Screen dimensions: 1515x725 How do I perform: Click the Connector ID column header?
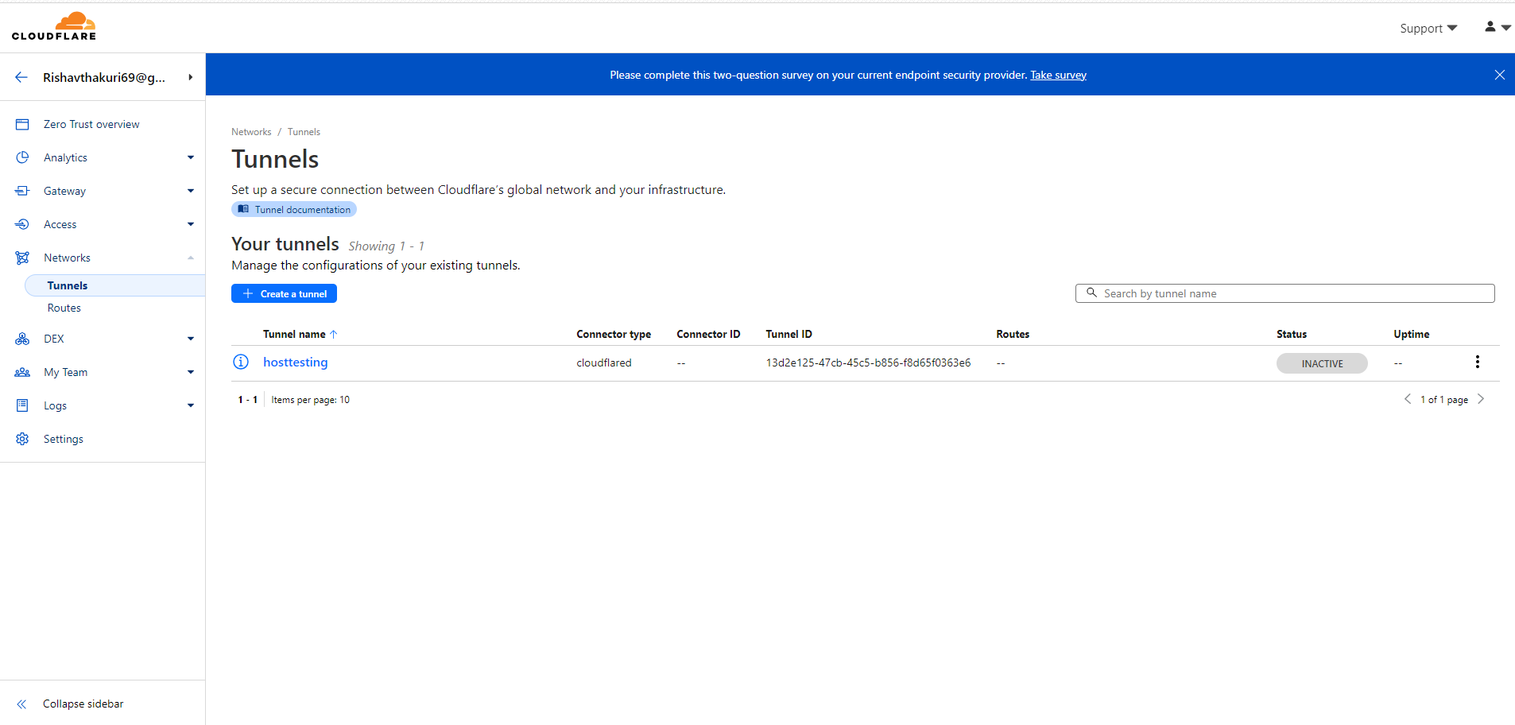pyautogui.click(x=708, y=334)
